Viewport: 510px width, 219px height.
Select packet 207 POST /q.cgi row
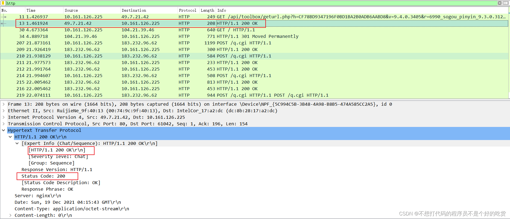(x=254, y=43)
